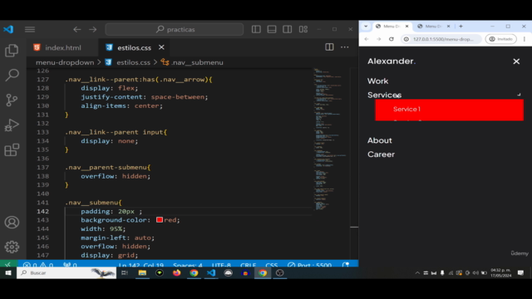Reload the Chrome page

point(392,39)
